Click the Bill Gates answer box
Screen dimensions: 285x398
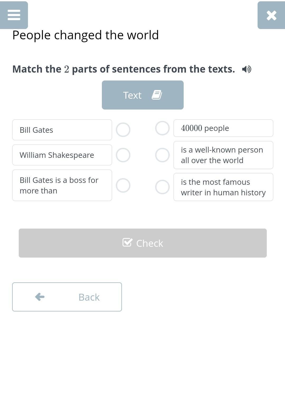pyautogui.click(x=62, y=130)
